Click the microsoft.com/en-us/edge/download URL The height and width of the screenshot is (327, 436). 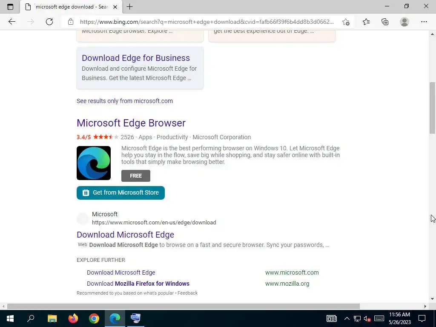tap(154, 222)
